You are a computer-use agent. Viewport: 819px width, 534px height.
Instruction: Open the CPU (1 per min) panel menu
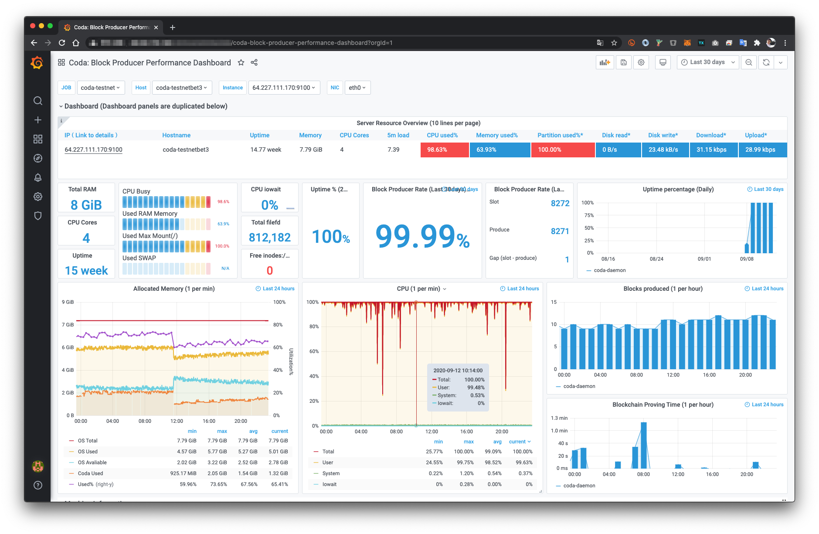421,289
